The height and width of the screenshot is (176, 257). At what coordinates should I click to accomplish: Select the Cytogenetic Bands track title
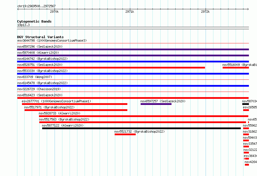coord(34,21)
